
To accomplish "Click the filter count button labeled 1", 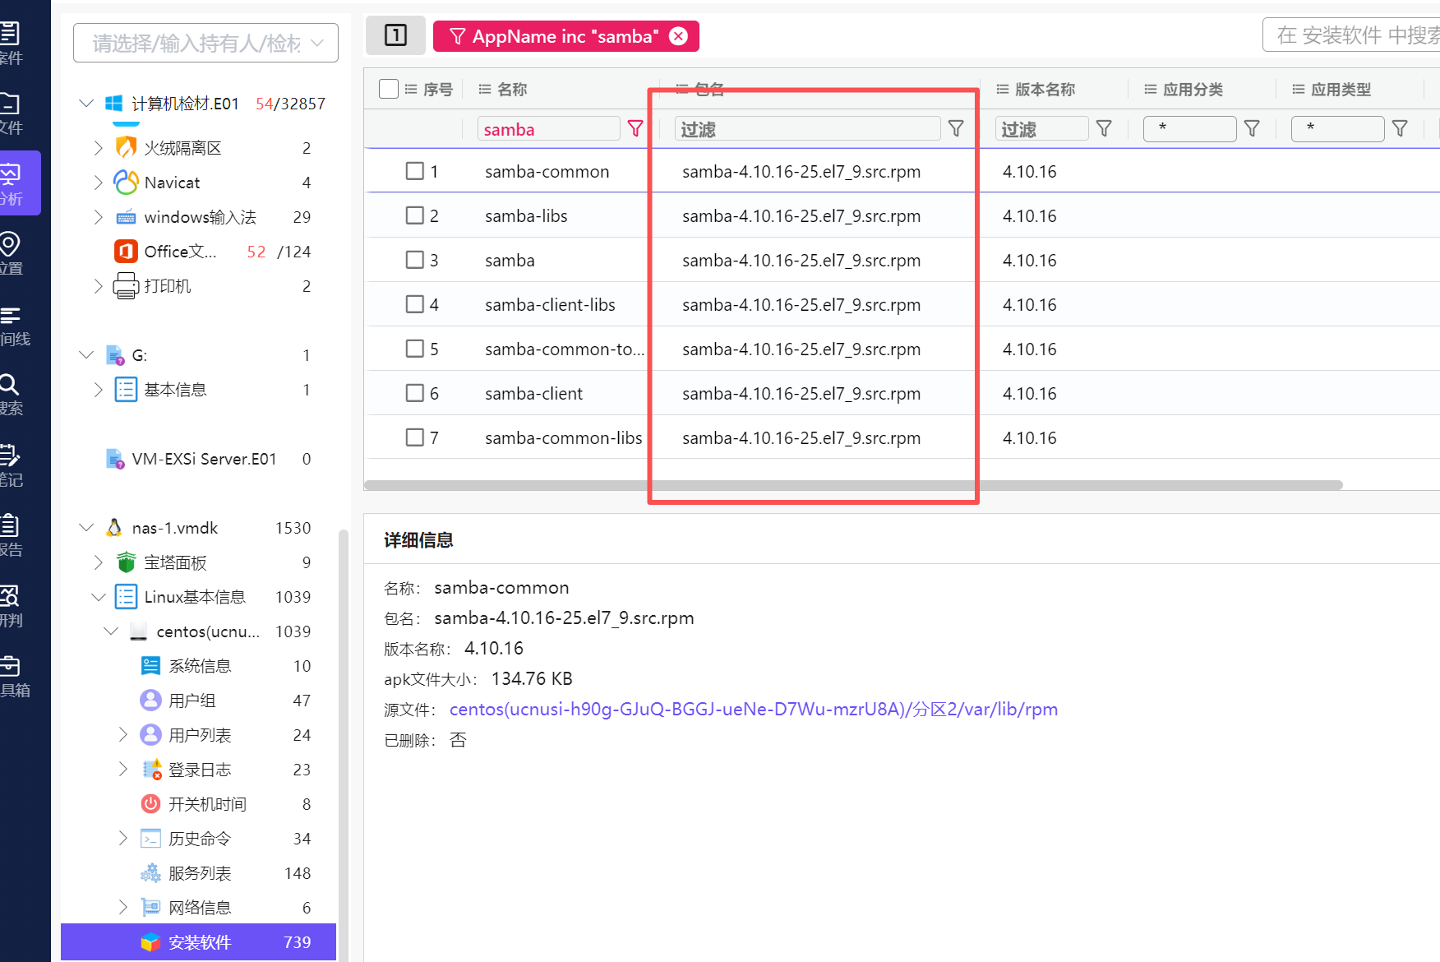I will [x=395, y=35].
